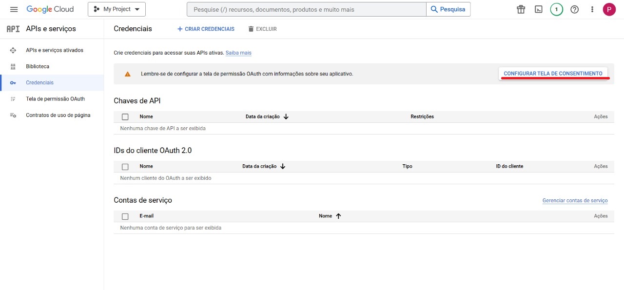This screenshot has height=290, width=624.
Task: Click CRIAR CREDENCIAIS button
Action: 206,29
